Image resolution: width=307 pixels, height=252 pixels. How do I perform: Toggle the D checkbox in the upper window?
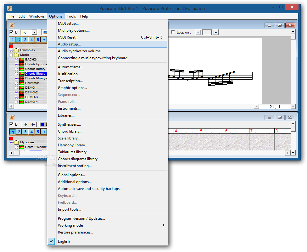11,32
